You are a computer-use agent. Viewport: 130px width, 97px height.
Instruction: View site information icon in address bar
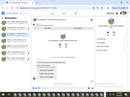(17, 8)
